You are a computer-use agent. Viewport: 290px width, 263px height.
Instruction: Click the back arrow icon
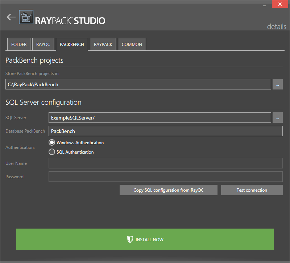coord(11,17)
